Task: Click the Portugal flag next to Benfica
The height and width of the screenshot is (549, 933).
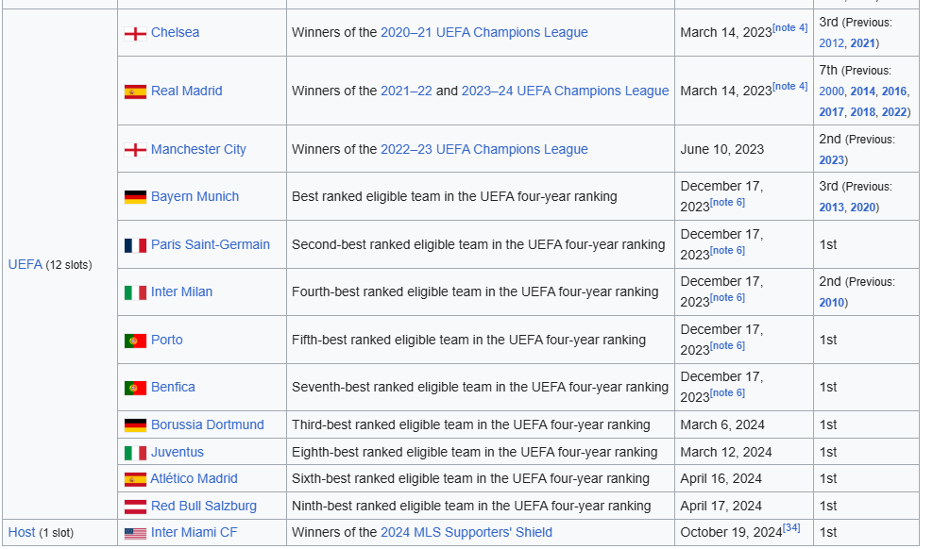Action: pyautogui.click(x=135, y=388)
